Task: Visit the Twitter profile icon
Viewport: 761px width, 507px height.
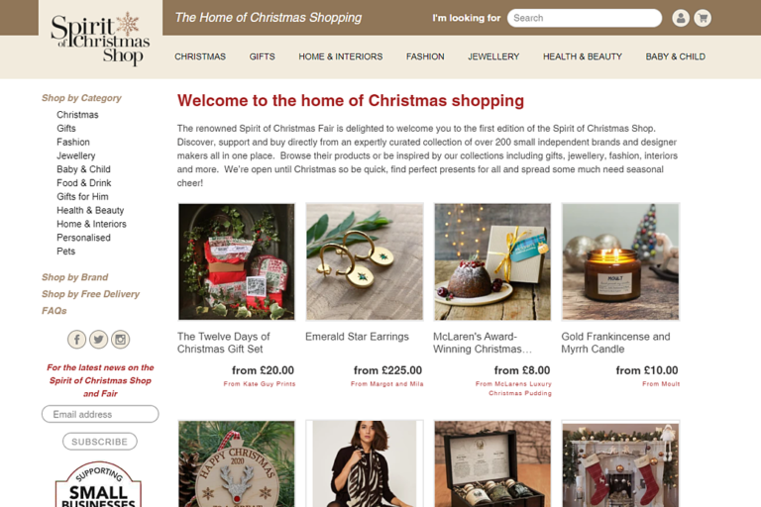Action: coord(98,339)
